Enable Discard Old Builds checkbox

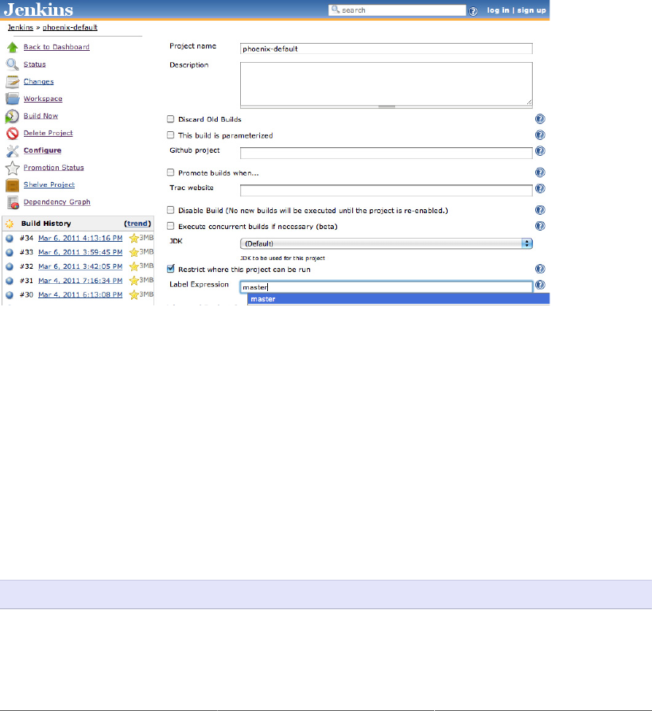[x=170, y=118]
